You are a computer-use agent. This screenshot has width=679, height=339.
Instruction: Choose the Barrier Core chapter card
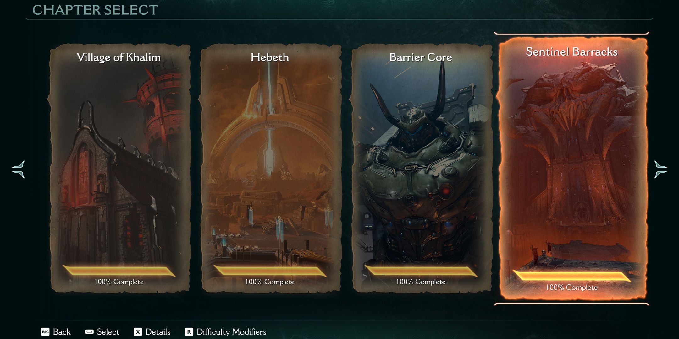click(421, 168)
